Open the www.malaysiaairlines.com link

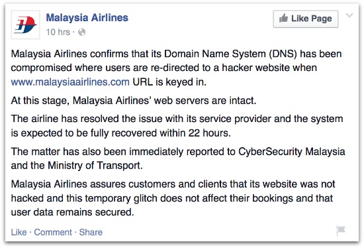[70, 82]
